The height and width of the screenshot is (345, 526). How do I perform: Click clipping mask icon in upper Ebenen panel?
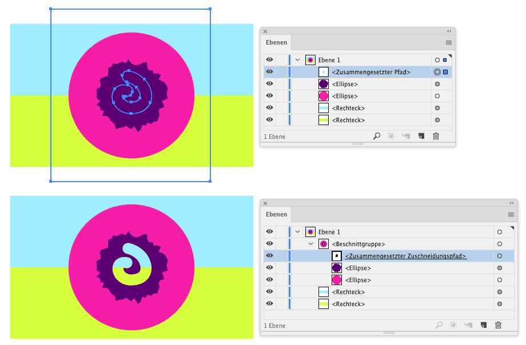tap(392, 136)
